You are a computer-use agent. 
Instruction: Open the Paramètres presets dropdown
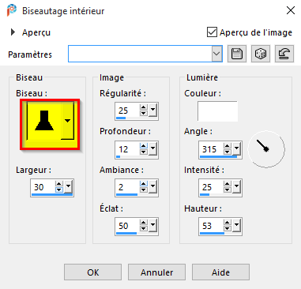point(216,54)
